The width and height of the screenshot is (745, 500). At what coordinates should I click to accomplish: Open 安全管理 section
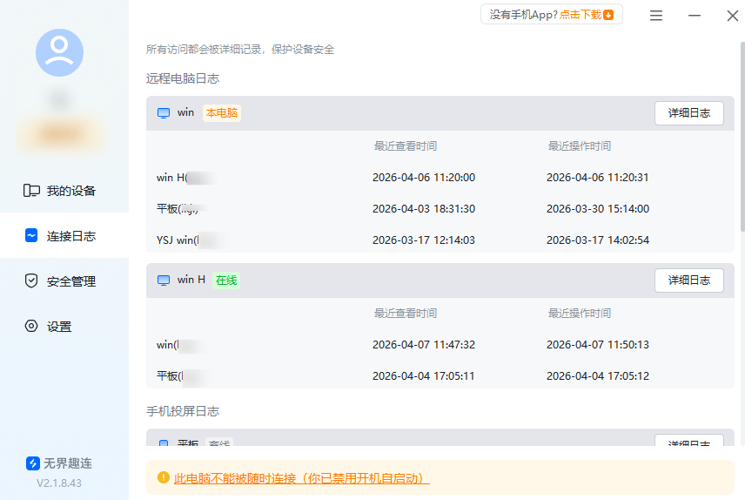click(70, 281)
